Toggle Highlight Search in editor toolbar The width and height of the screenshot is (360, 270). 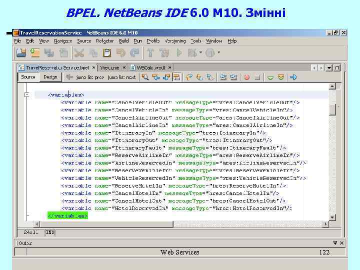point(176,77)
